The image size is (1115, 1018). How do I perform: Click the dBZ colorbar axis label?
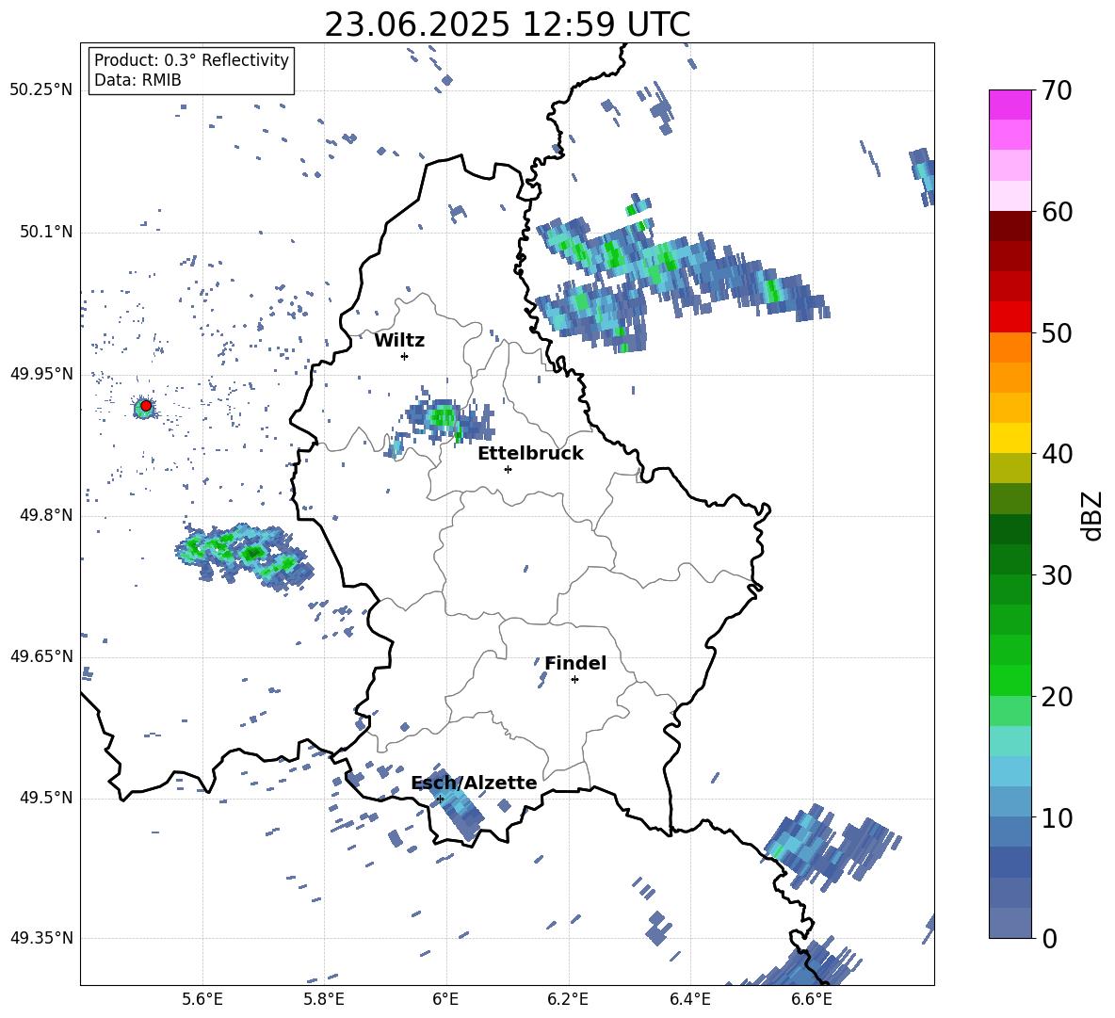point(1093,515)
